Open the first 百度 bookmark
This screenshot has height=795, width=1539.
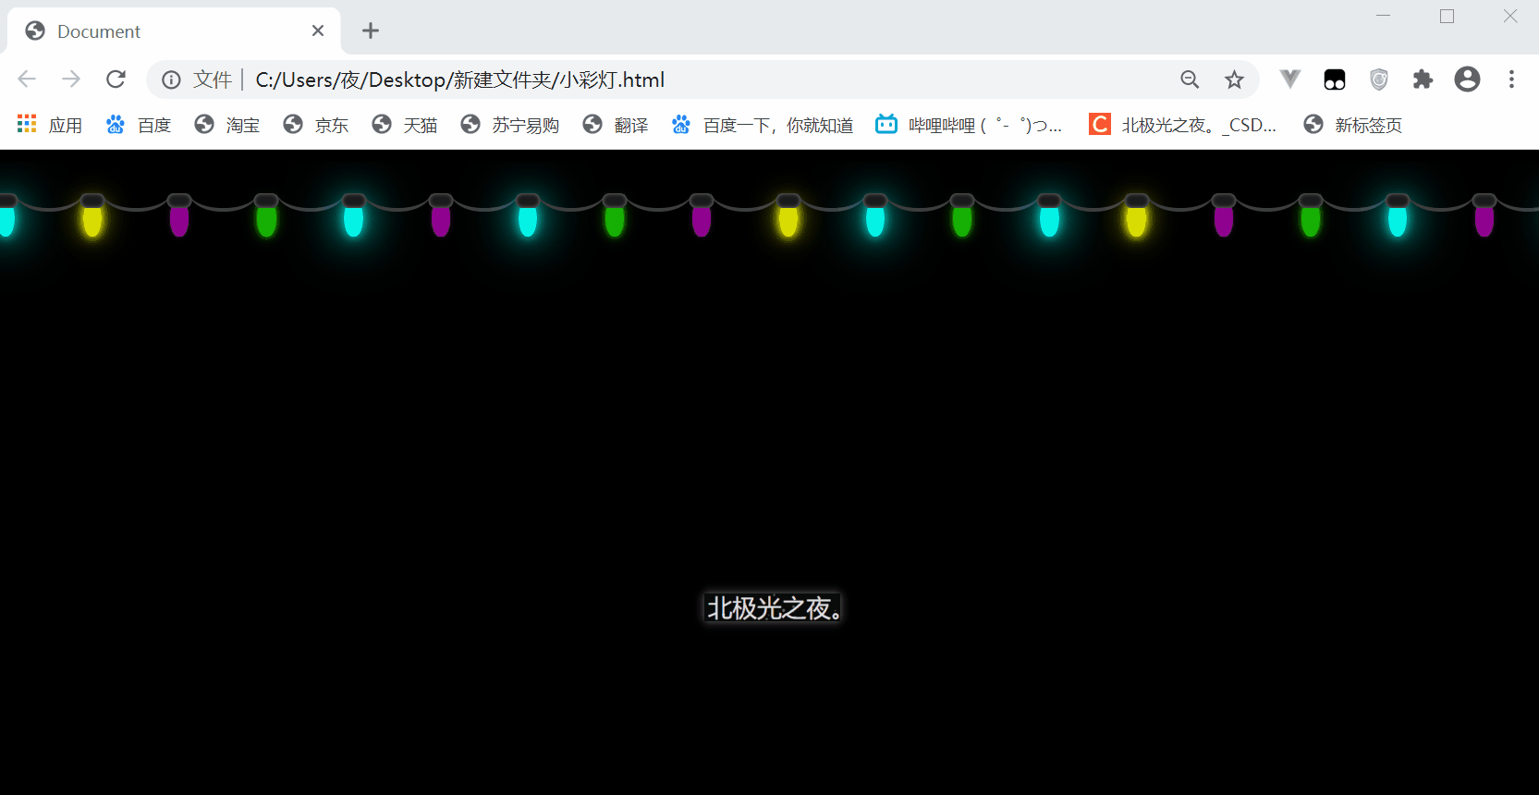coord(139,125)
